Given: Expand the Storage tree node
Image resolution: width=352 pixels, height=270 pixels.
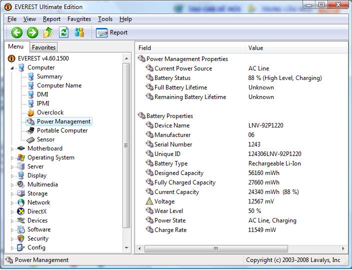Looking at the screenshot, I should pos(13,193).
